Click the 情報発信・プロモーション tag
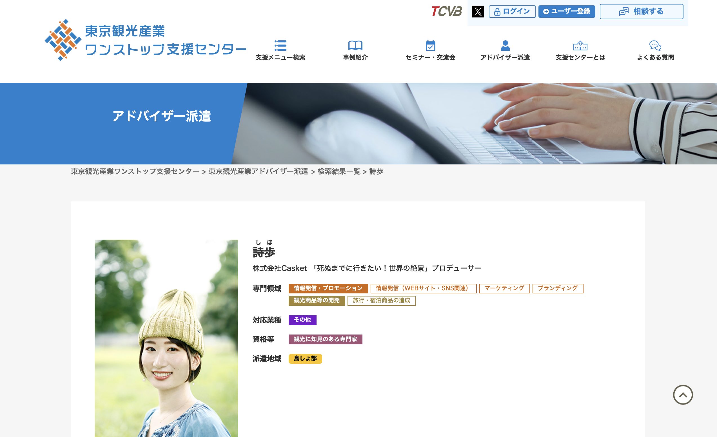 328,288
